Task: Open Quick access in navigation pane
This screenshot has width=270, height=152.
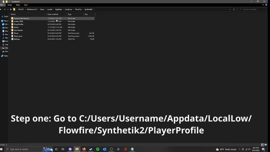Action: tap(5, 16)
